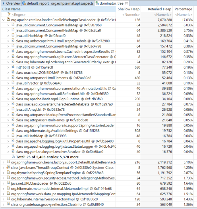Click class icon of ReflectionUtils row
Image resolution: width=197 pixels, height=209 pixels.
point(13,93)
